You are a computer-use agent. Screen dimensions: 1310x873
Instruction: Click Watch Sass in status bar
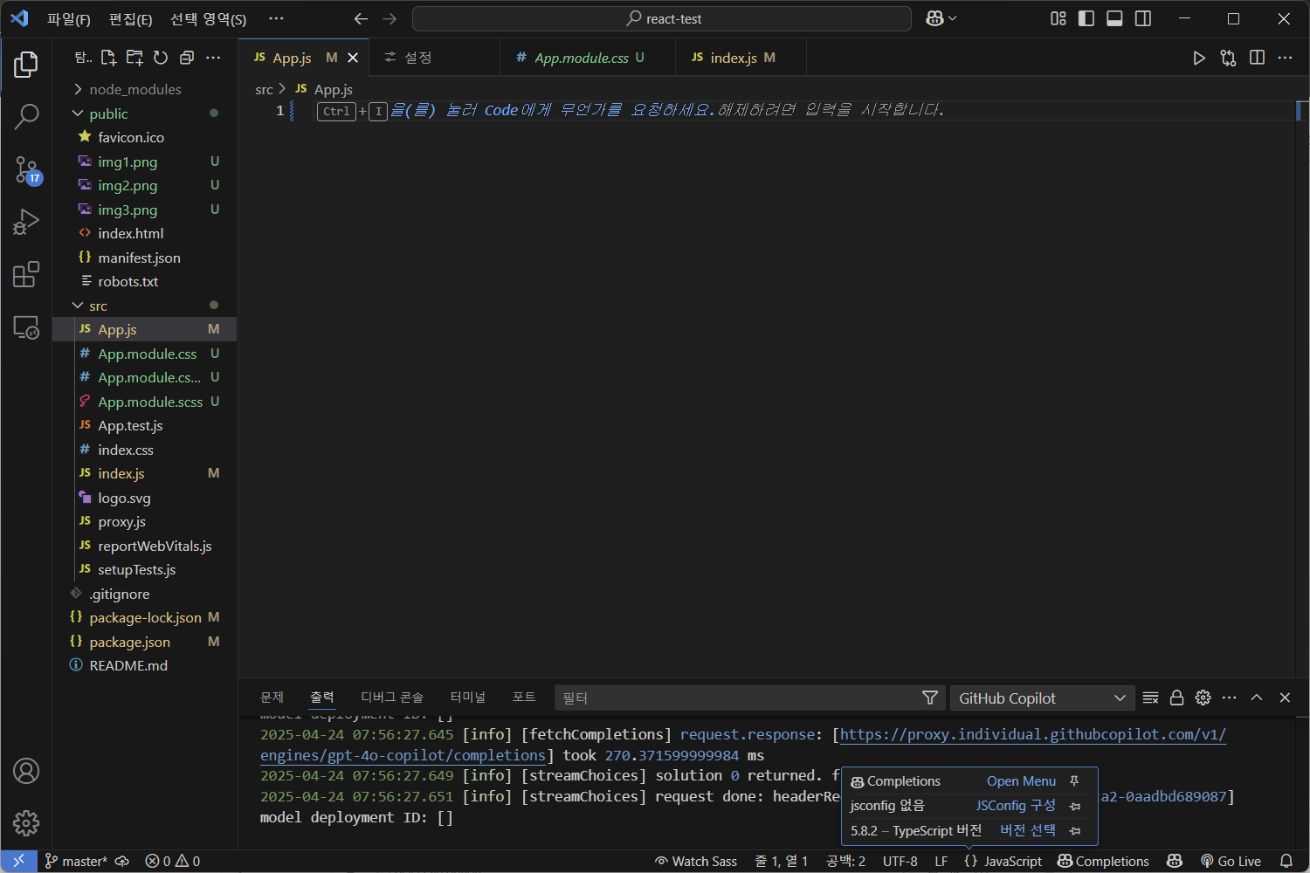tap(696, 862)
